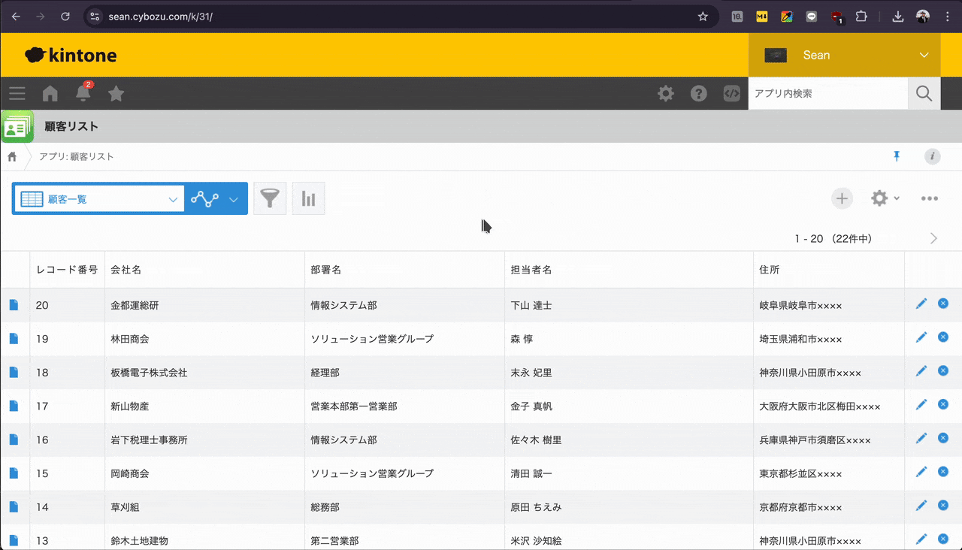
Task: Open record 18 details document icon
Action: [14, 372]
